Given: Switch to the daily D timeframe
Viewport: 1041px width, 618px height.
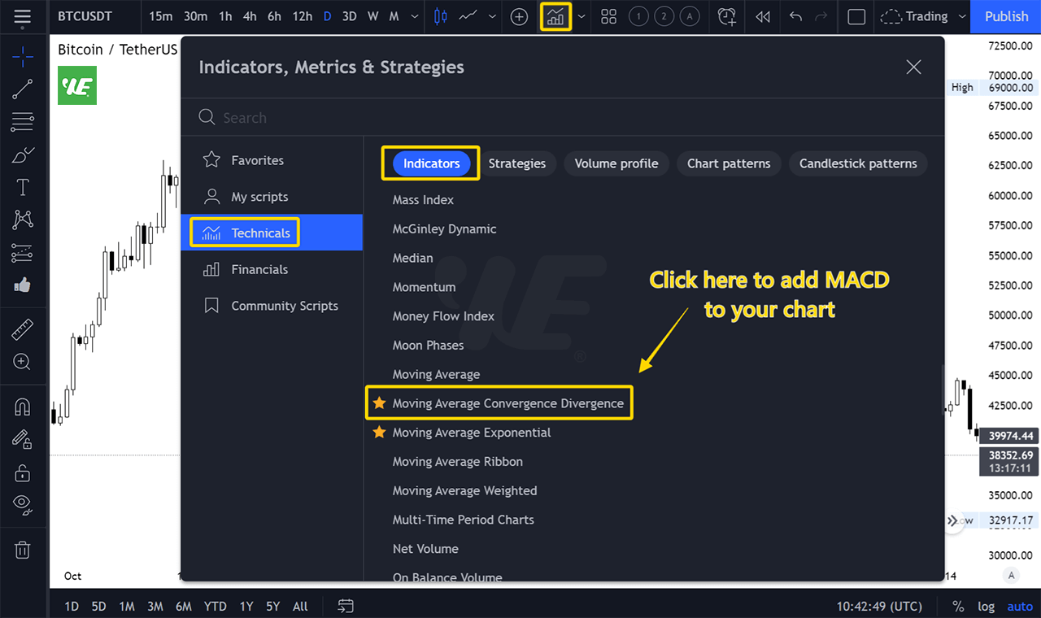Looking at the screenshot, I should click(x=327, y=16).
